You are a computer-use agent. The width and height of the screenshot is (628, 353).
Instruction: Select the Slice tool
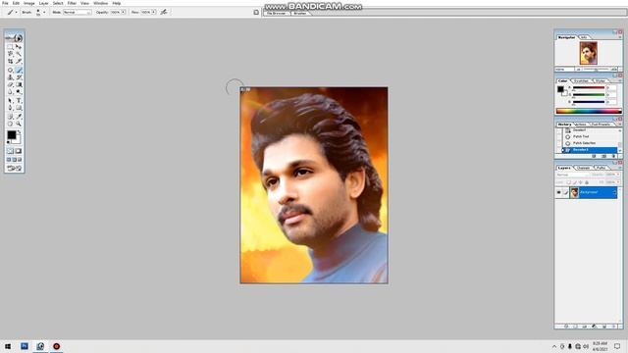click(x=19, y=61)
